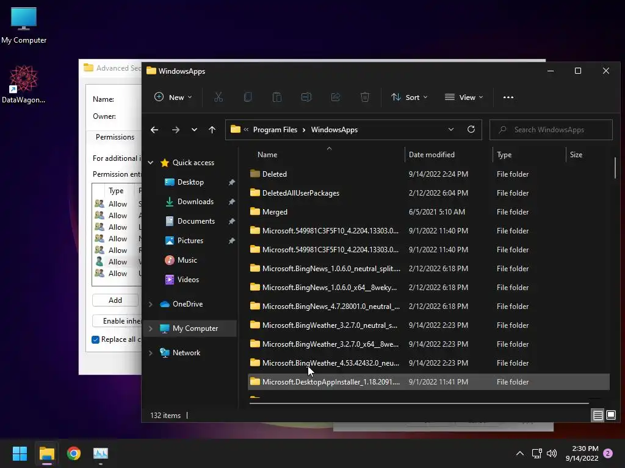
Task: Click the Share icon in toolbar
Action: [x=336, y=97]
